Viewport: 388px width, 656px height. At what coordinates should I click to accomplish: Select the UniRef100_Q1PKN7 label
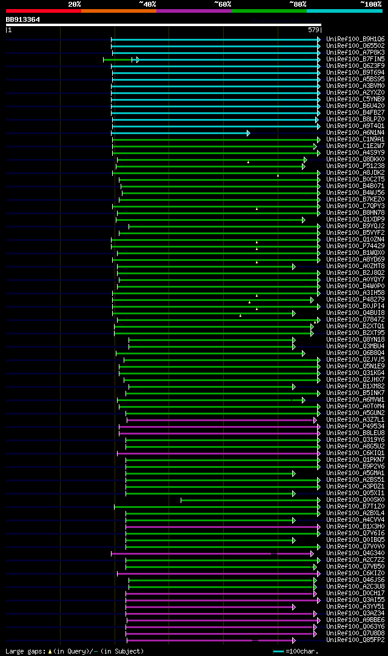pyautogui.click(x=355, y=460)
